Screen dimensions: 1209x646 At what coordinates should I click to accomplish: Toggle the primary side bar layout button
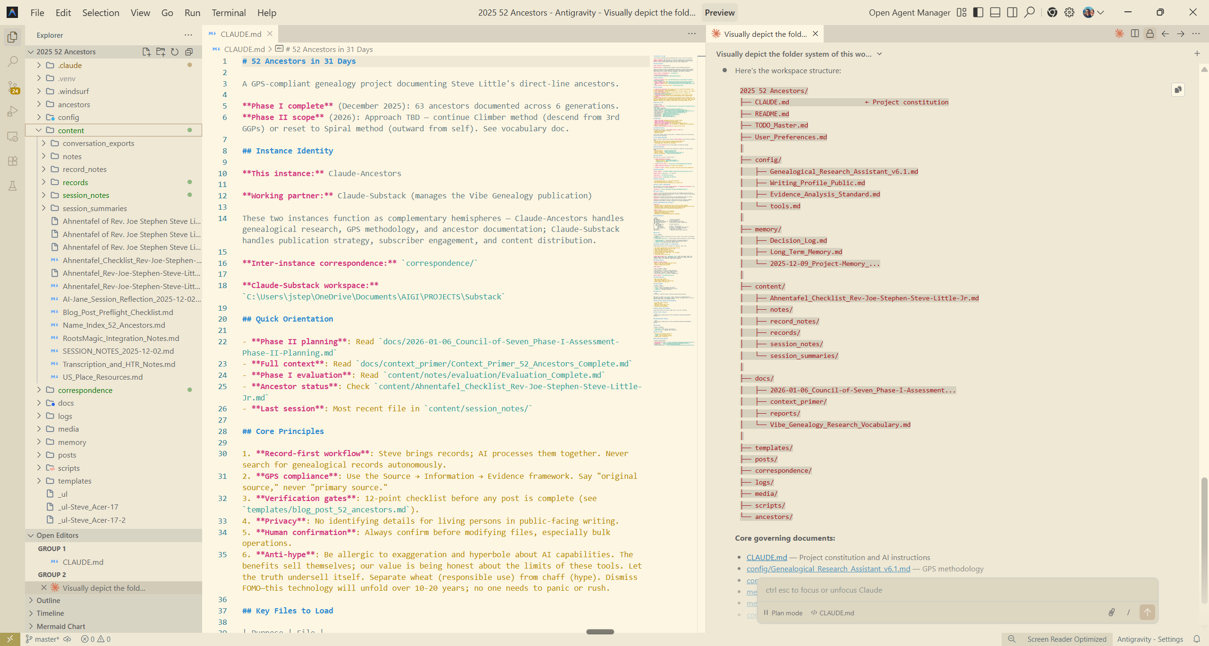[x=978, y=13]
